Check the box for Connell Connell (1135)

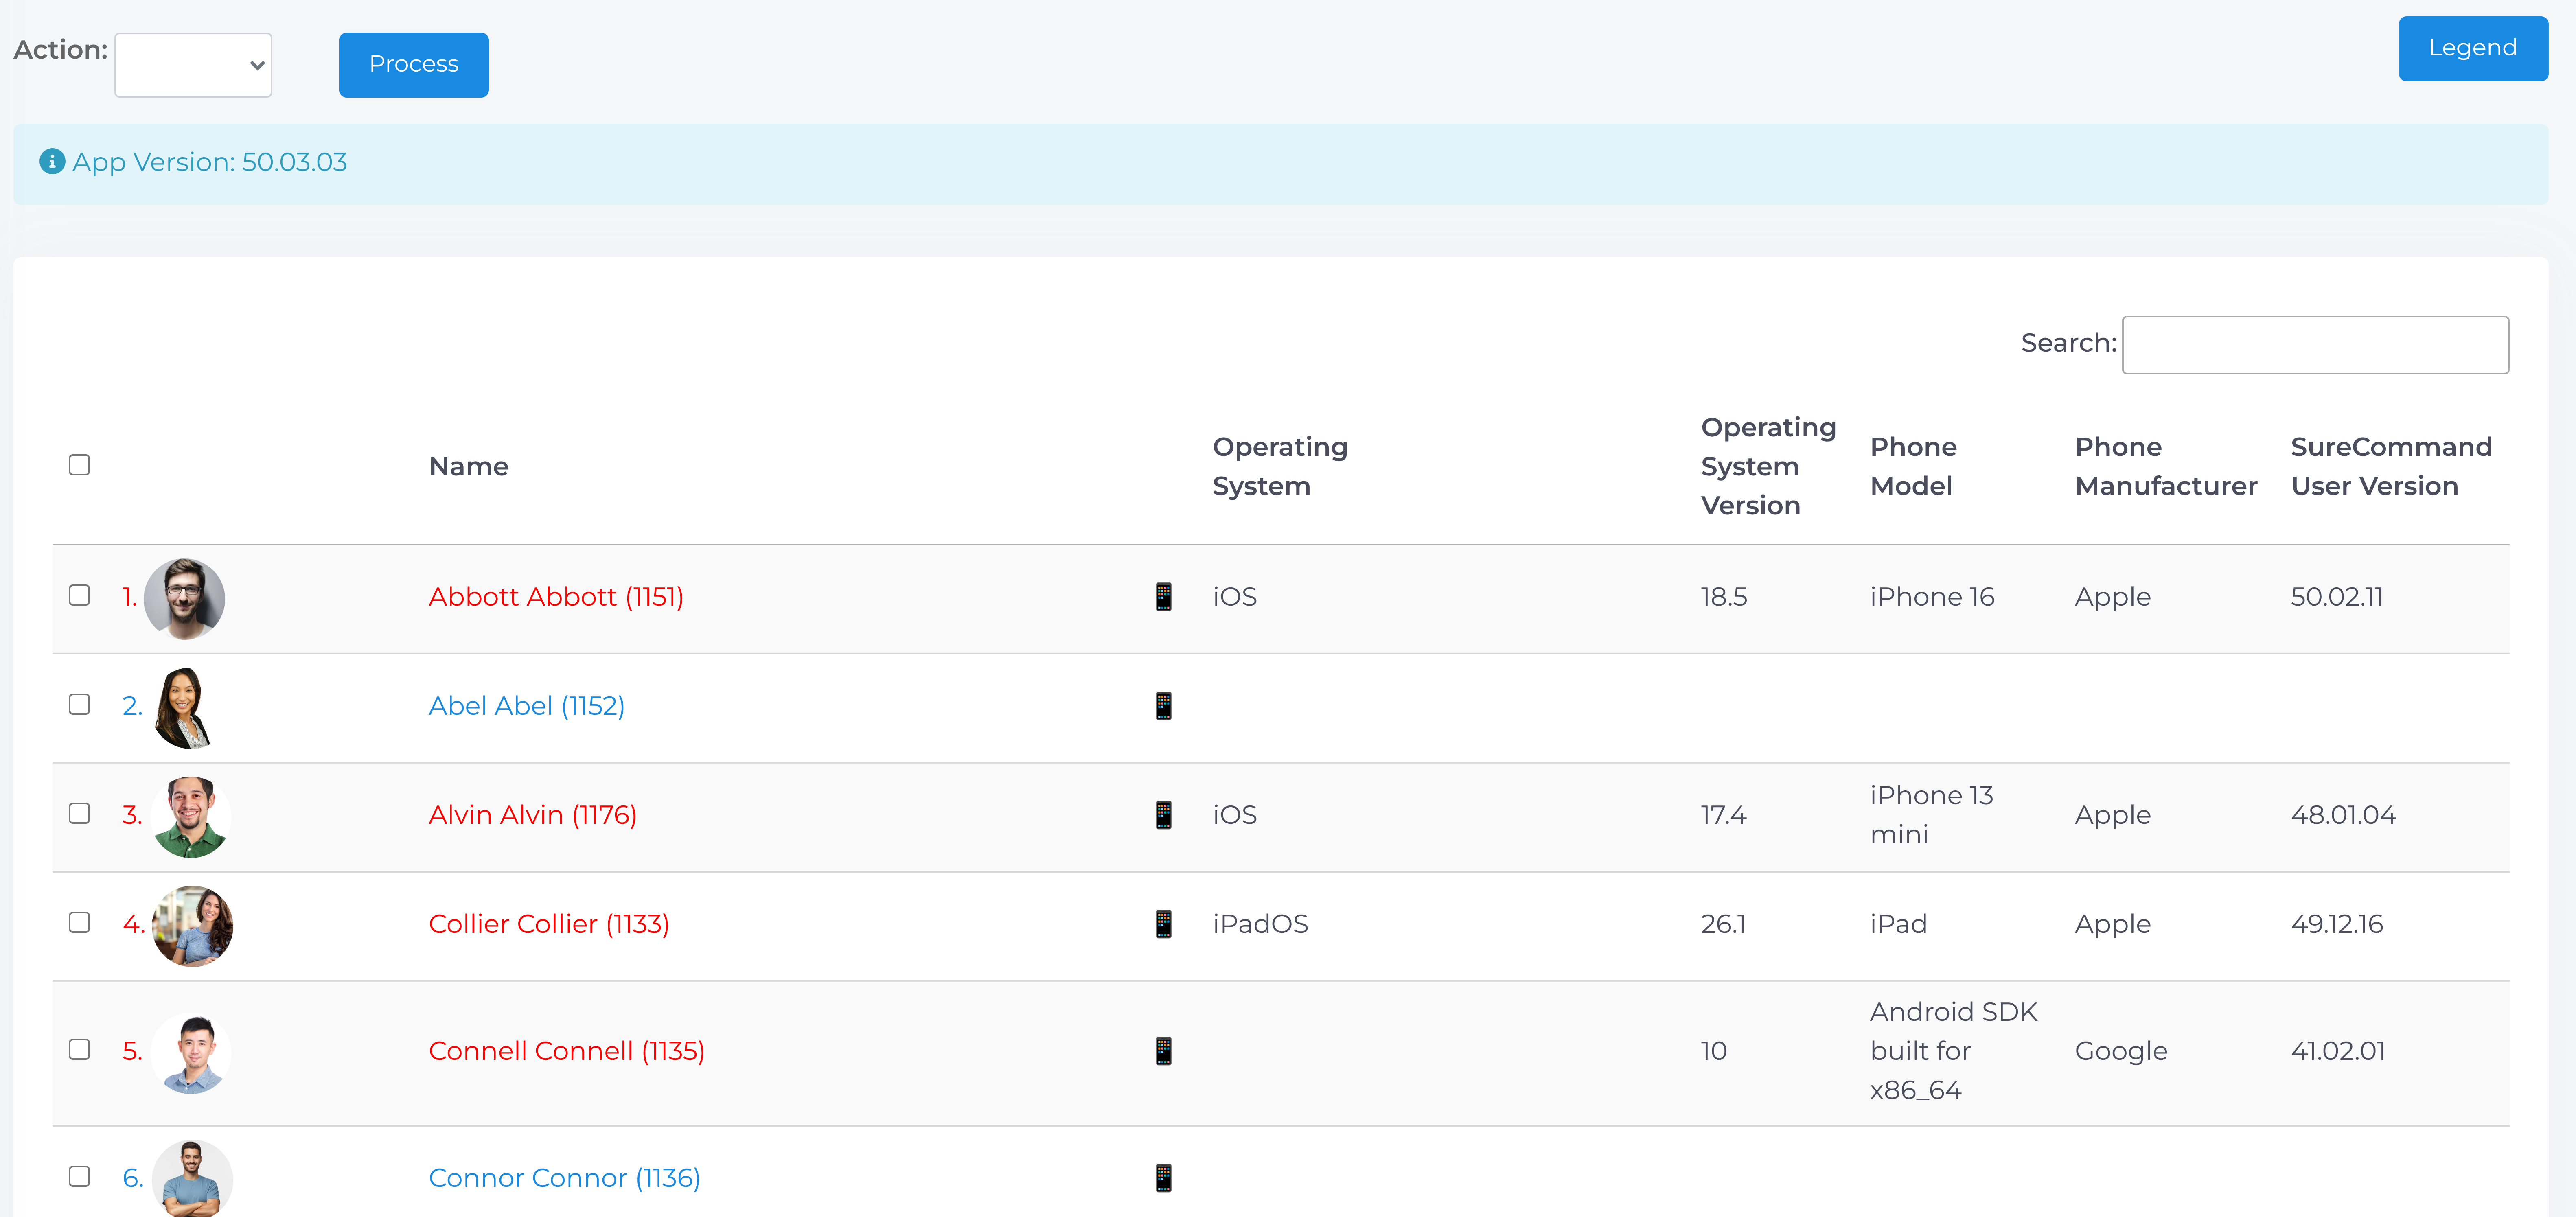click(x=79, y=1049)
